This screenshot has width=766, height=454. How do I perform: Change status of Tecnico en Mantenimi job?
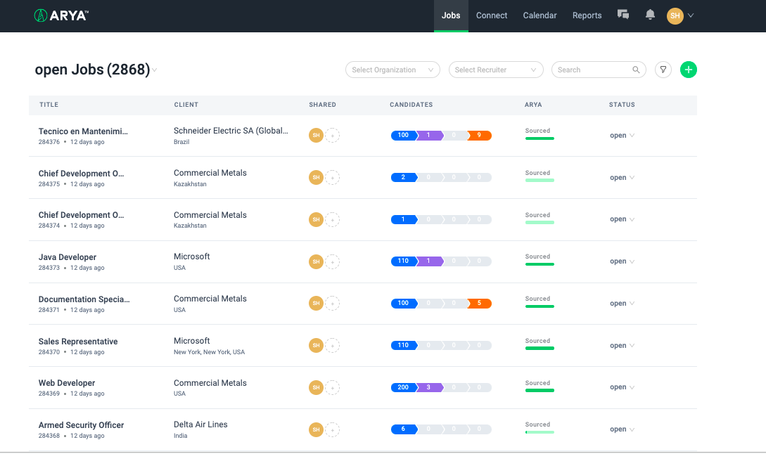622,136
